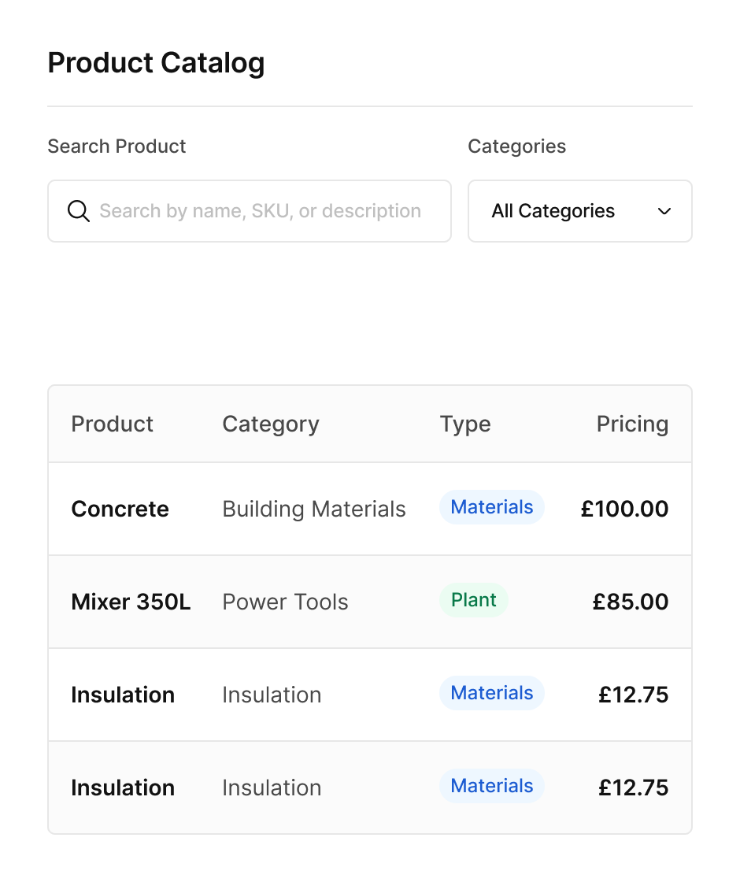Viewport: 740px width, 882px height.
Task: Sort by the Pricing column header
Action: pos(633,424)
